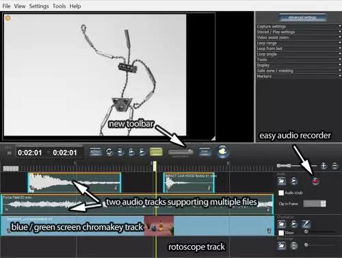Click the left timecode display 0:02:01
Screen dimensions: 342x258
[x=30, y=153]
